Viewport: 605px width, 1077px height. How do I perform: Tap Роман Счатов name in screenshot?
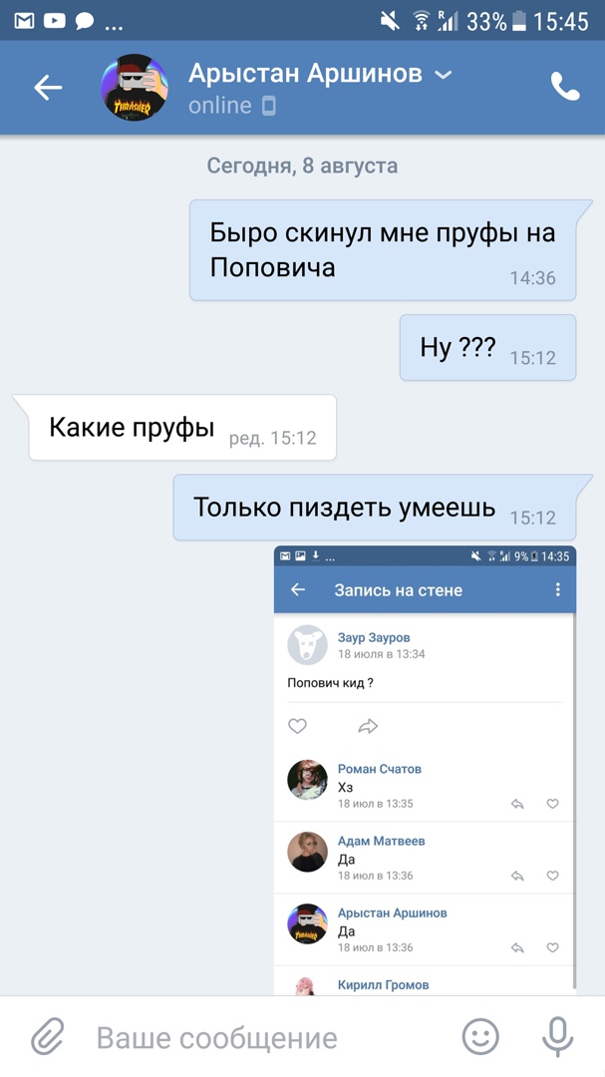click(x=379, y=769)
